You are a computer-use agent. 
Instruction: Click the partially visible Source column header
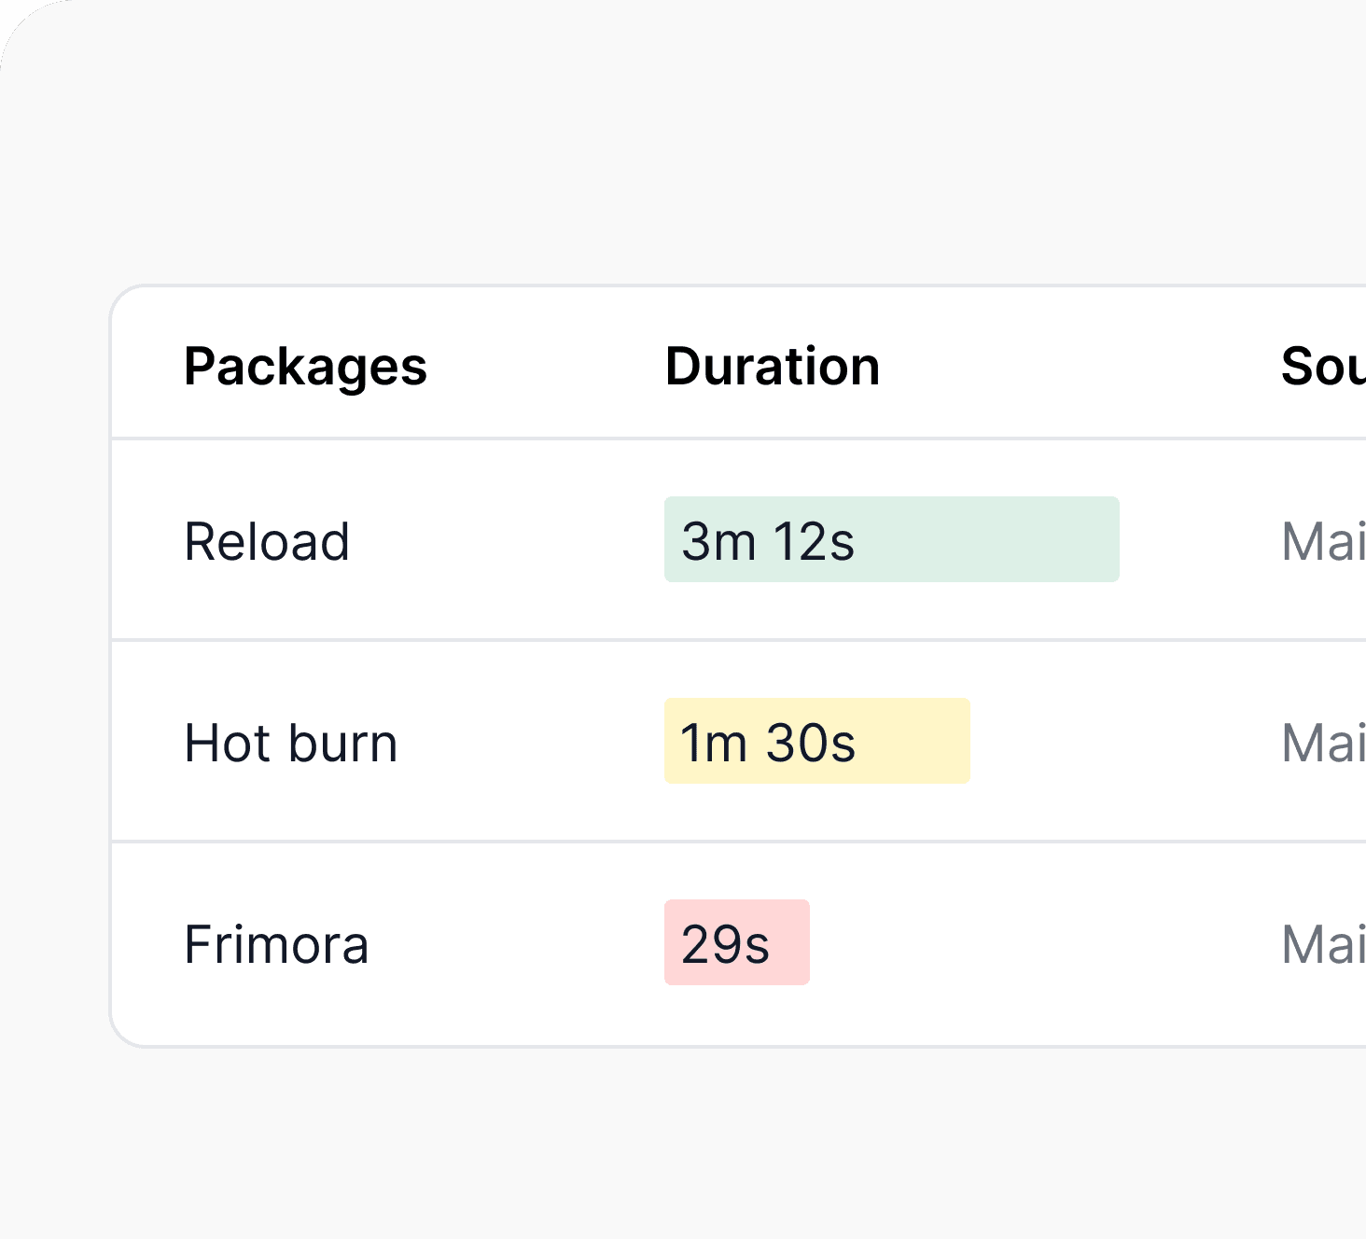(x=1323, y=367)
